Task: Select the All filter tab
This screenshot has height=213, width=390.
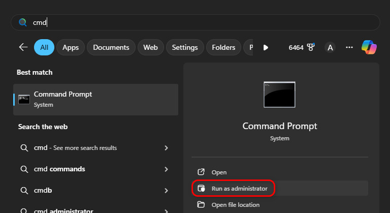Action: [x=44, y=47]
